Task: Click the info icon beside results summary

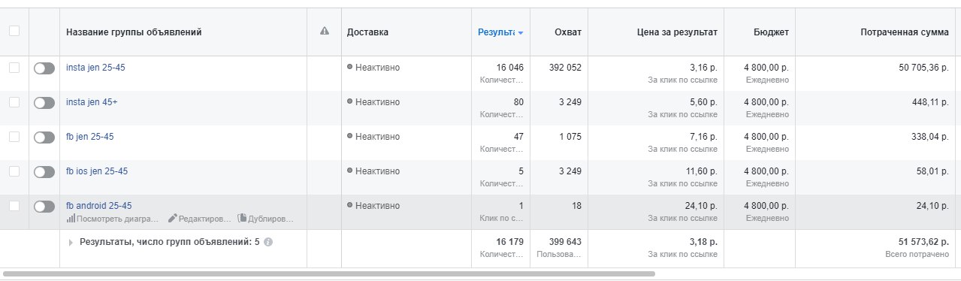Action: point(268,242)
